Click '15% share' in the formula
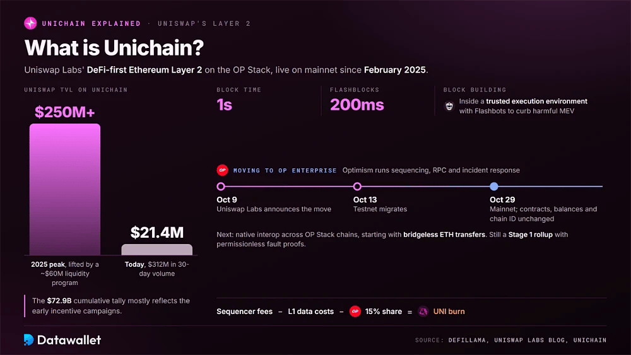 (x=384, y=311)
